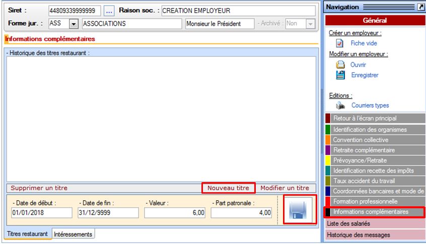
Task: Open Informations complémentaires in Navigation panel
Action: (x=374, y=212)
